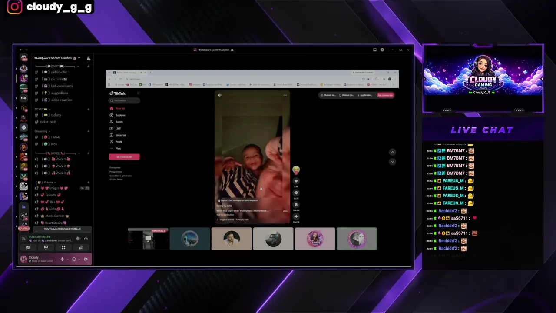The height and width of the screenshot is (313, 556).
Task: Open TikTok Explorer menu item
Action: [118, 115]
